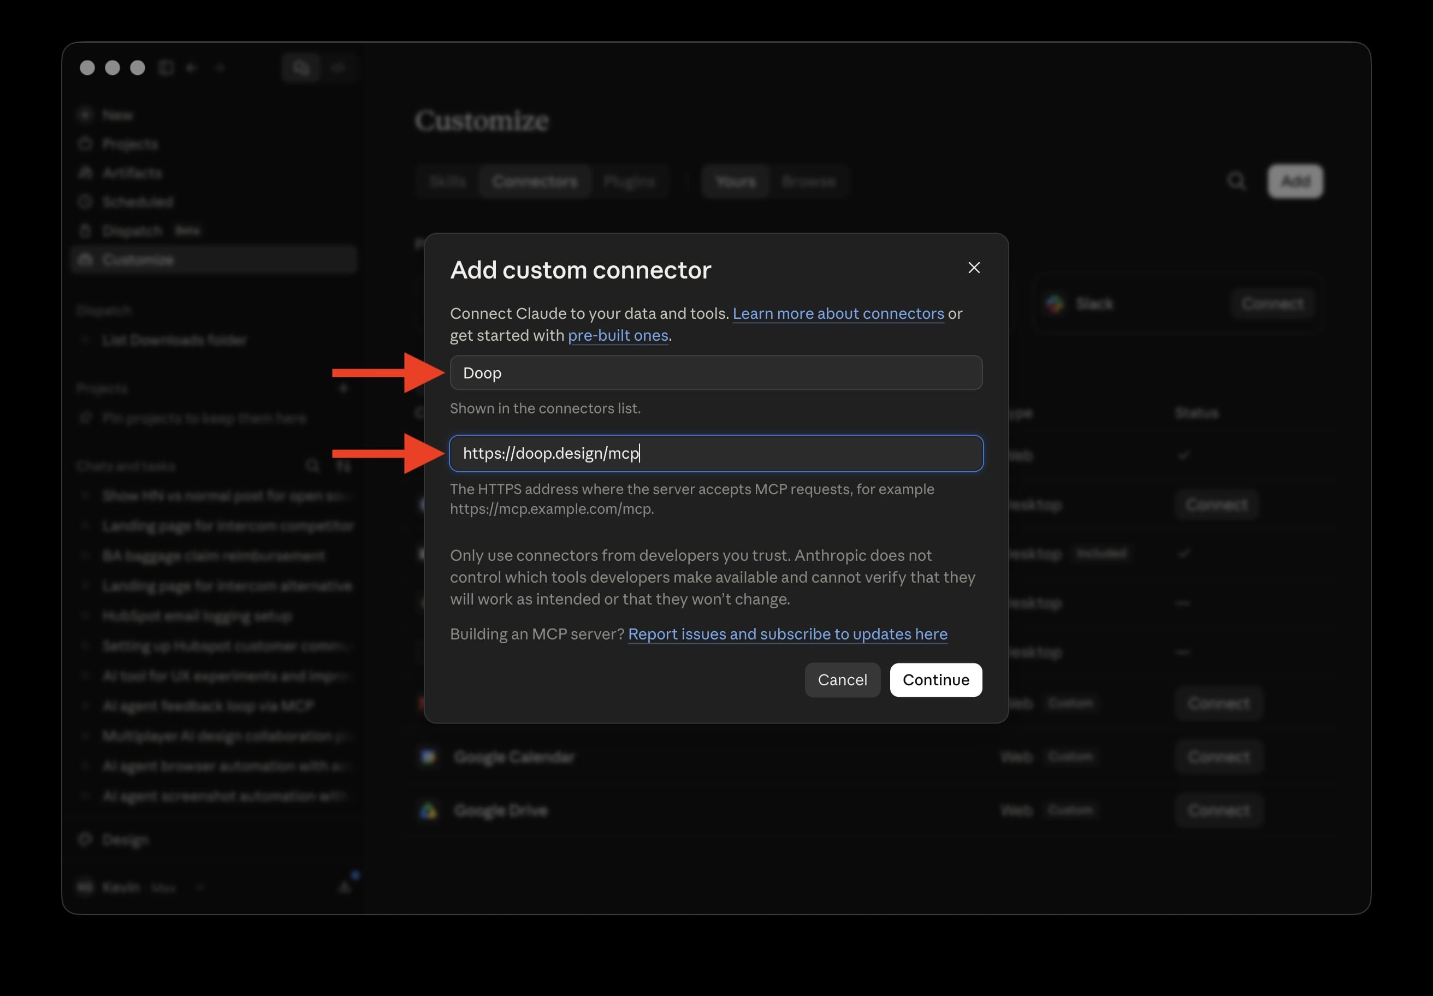This screenshot has height=996, width=1433.
Task: Click the Add custom connector heading
Action: coord(581,270)
